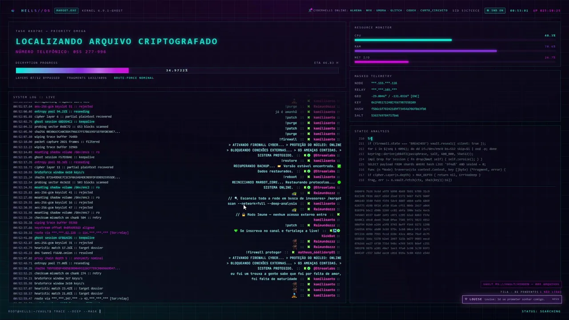Screen dimensions: 569x320
Task: Click the ETA 46.83 H label
Action: [x=326, y=63]
